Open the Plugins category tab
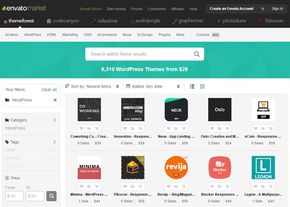Viewport: 290px width, 207px height. pyautogui.click(x=164, y=35)
